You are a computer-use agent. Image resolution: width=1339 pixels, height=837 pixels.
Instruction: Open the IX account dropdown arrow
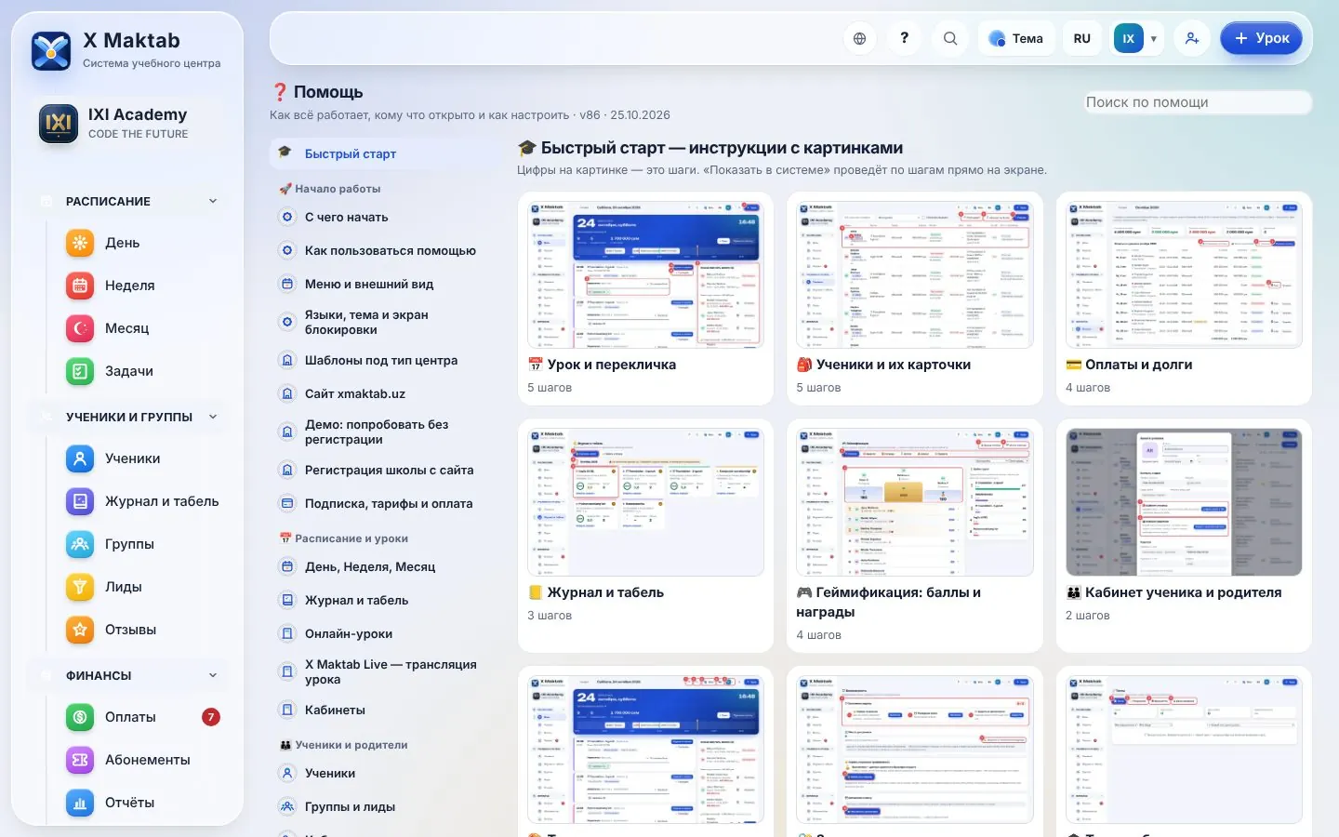coord(1154,39)
